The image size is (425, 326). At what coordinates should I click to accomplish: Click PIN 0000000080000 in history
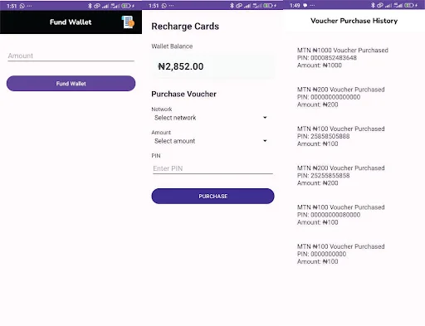click(329, 215)
